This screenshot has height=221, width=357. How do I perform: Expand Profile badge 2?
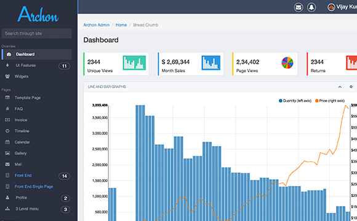(x=65, y=198)
